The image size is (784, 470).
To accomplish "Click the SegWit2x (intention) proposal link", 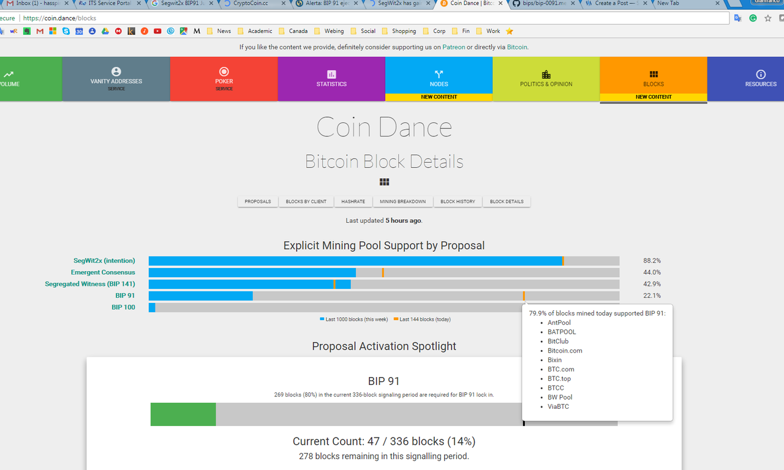I will (104, 261).
